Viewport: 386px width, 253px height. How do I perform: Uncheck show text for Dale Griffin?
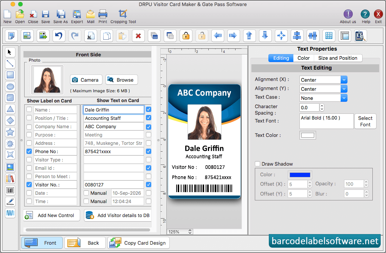[x=149, y=109]
